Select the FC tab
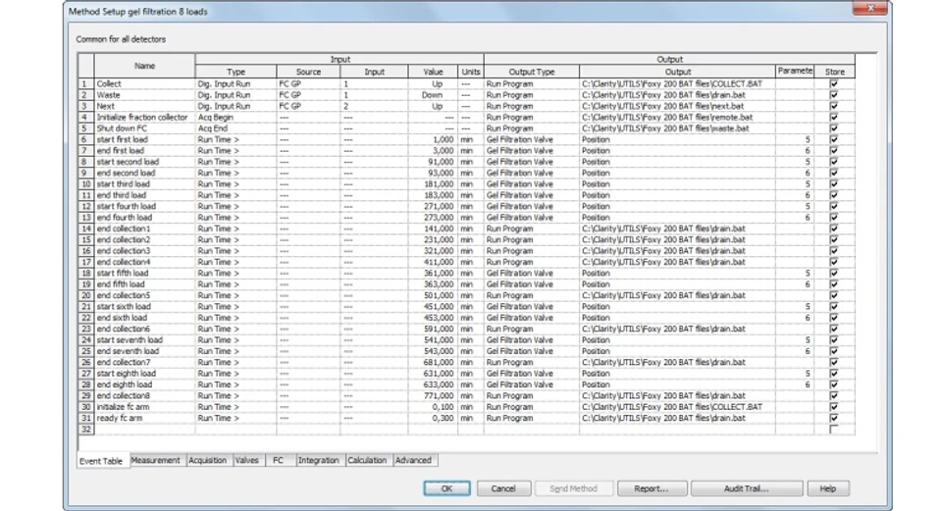 (x=278, y=460)
